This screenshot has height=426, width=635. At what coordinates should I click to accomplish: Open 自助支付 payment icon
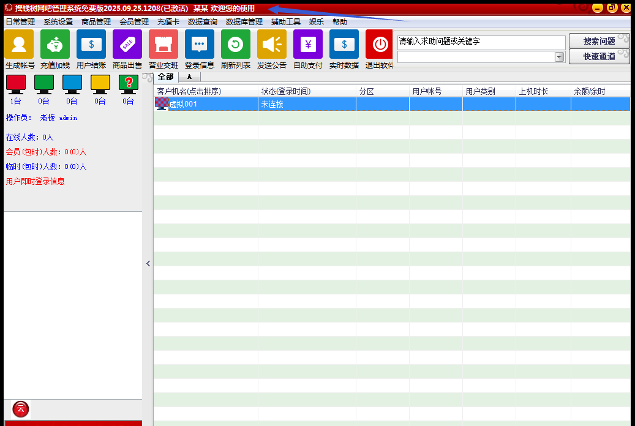pyautogui.click(x=308, y=45)
